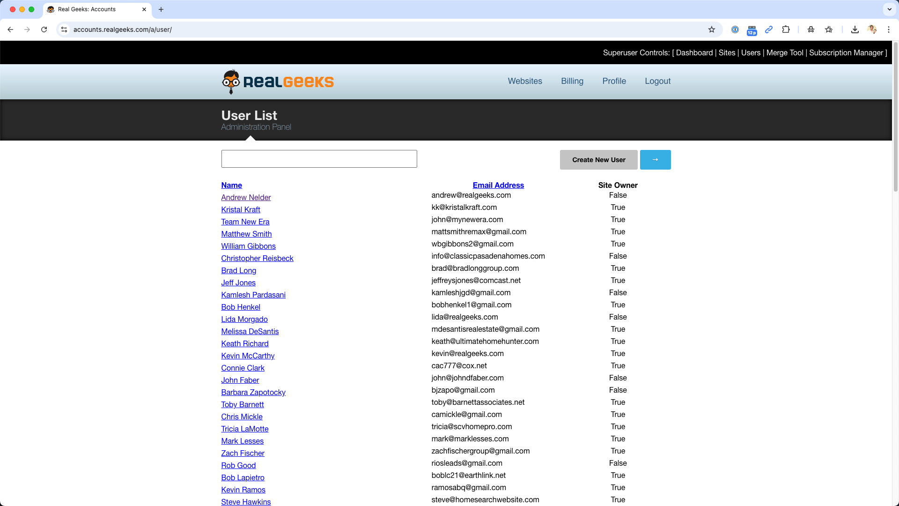This screenshot has height=506, width=899.
Task: Open Bob Henkel's user page
Action: point(241,307)
